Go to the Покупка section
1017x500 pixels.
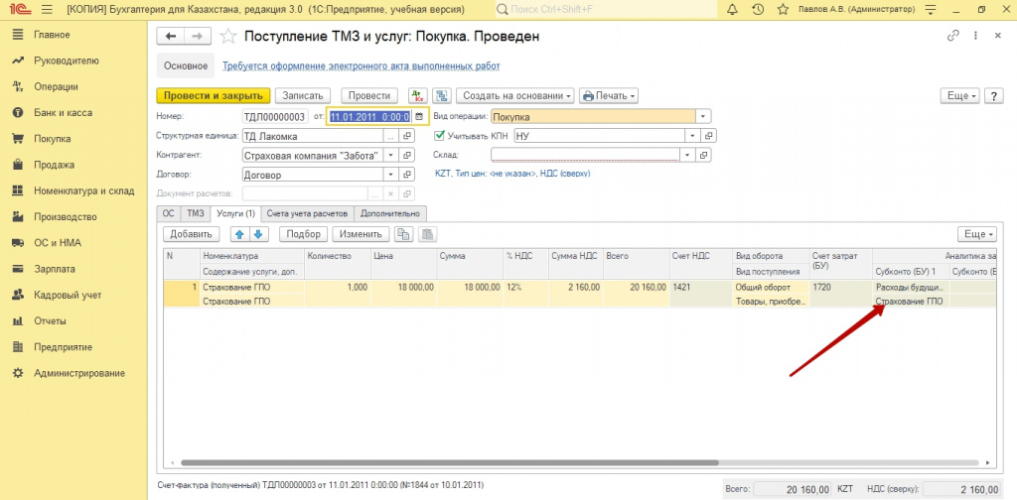[x=52, y=139]
